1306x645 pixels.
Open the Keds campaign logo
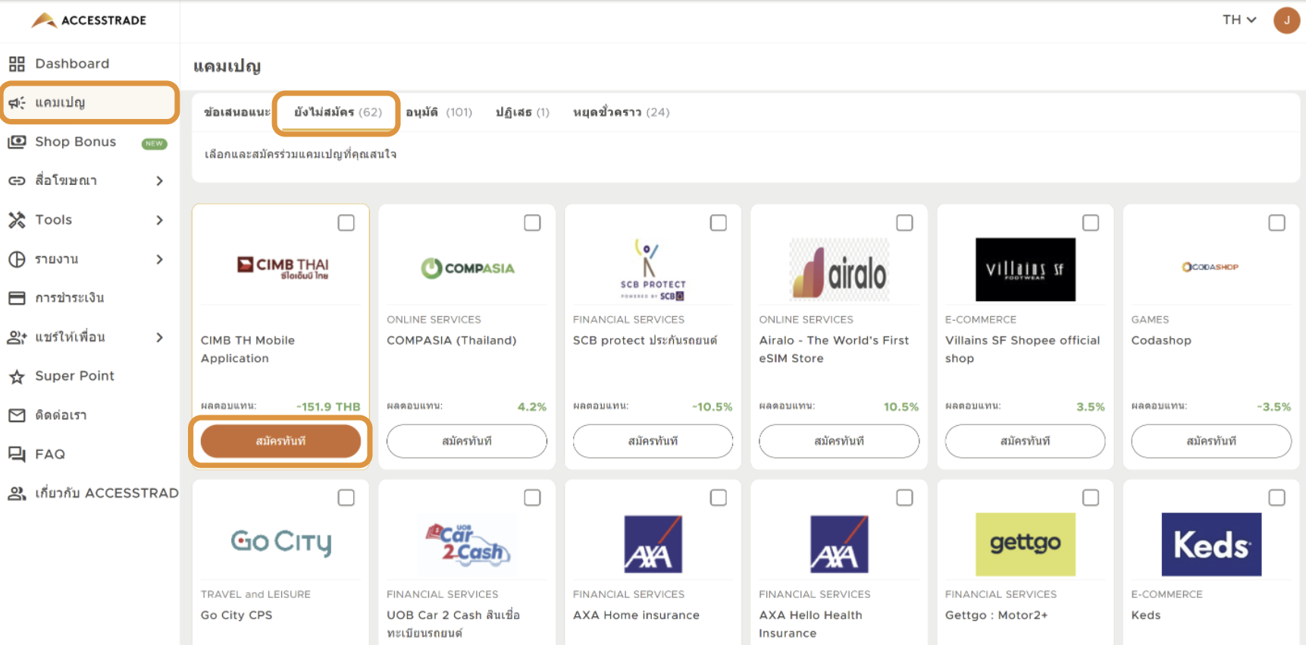click(x=1211, y=544)
